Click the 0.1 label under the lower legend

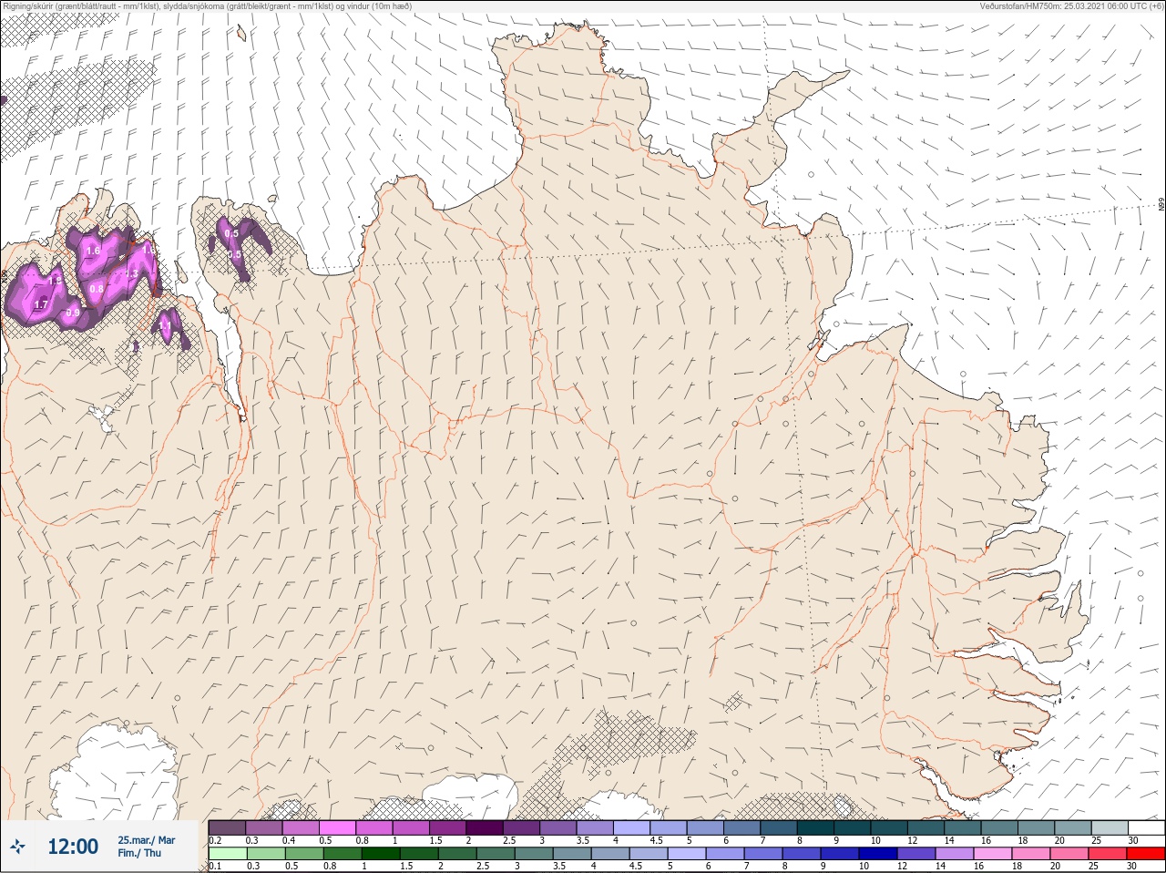pyautogui.click(x=215, y=867)
